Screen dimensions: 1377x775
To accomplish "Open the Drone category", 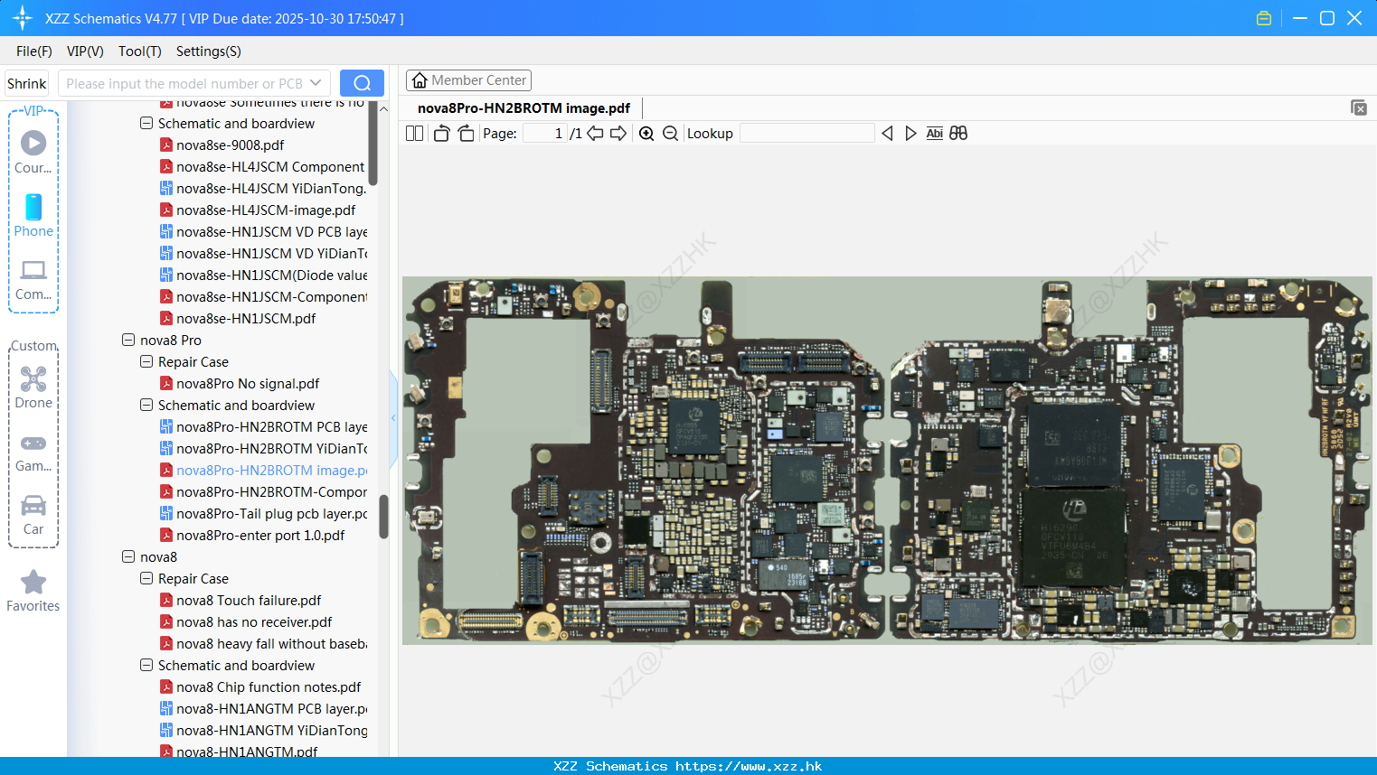I will tap(33, 387).
